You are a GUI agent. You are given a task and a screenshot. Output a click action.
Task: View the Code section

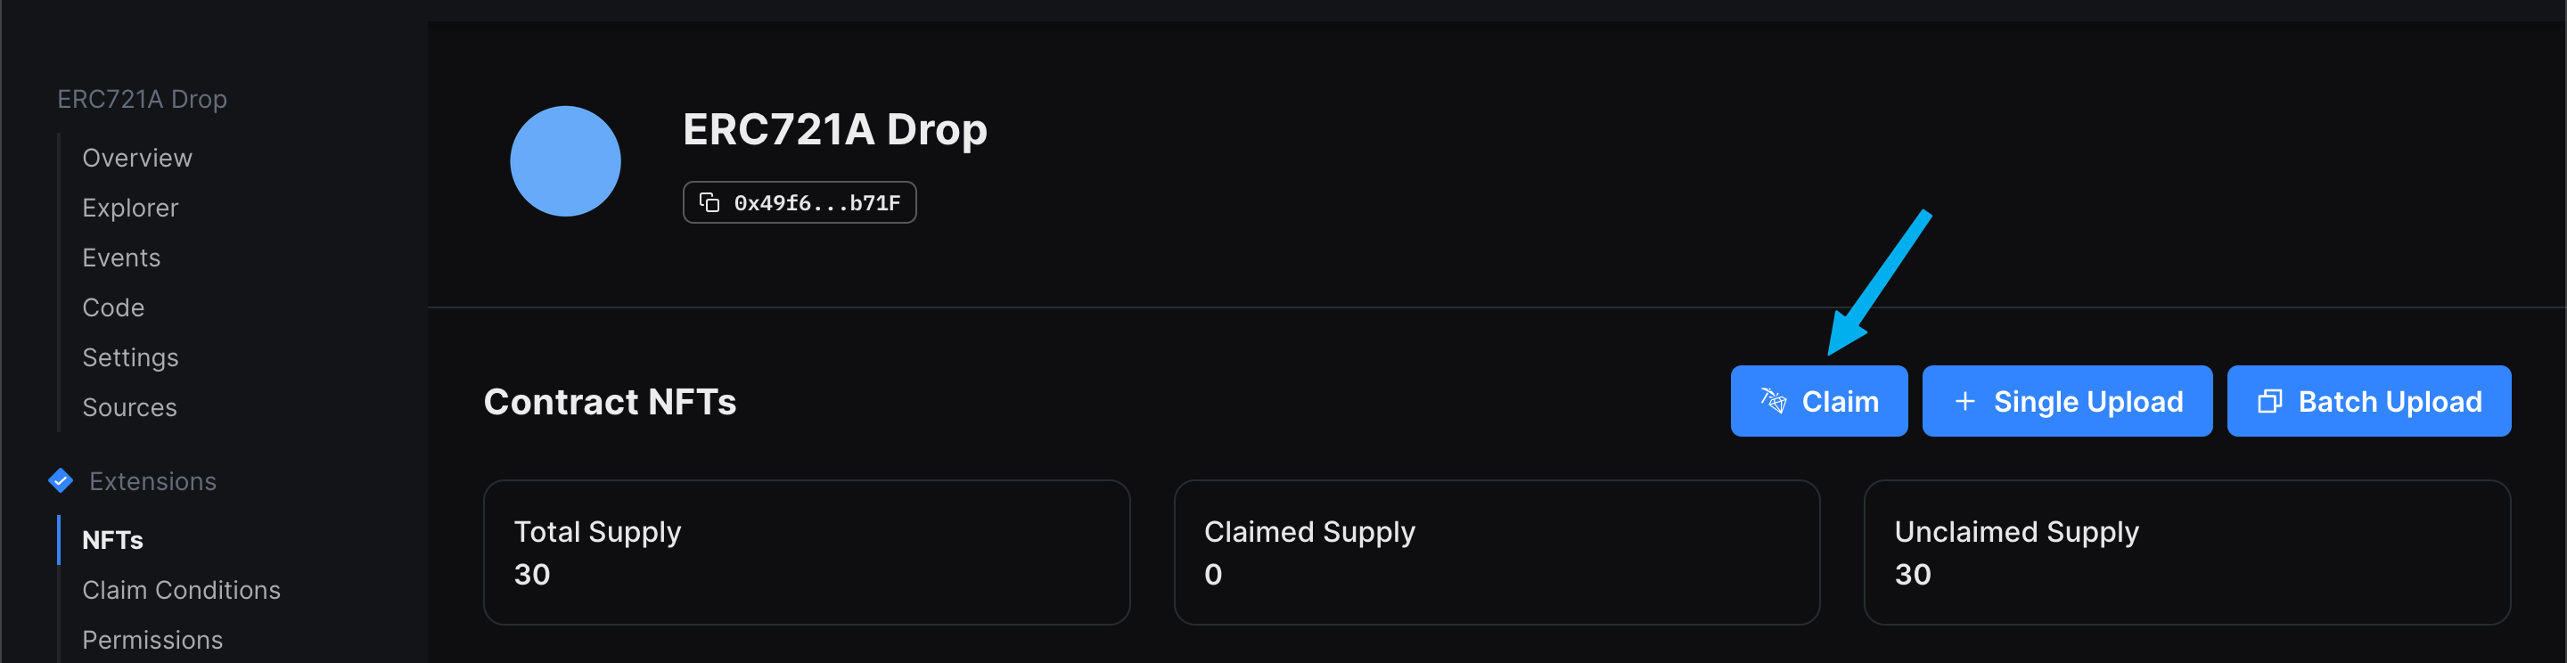pyautogui.click(x=112, y=307)
